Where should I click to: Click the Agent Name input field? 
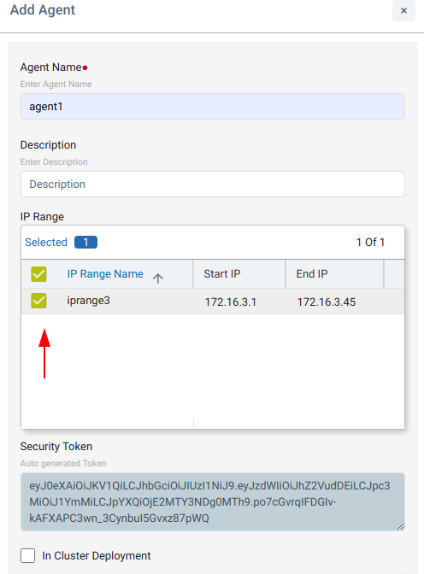pos(213,107)
